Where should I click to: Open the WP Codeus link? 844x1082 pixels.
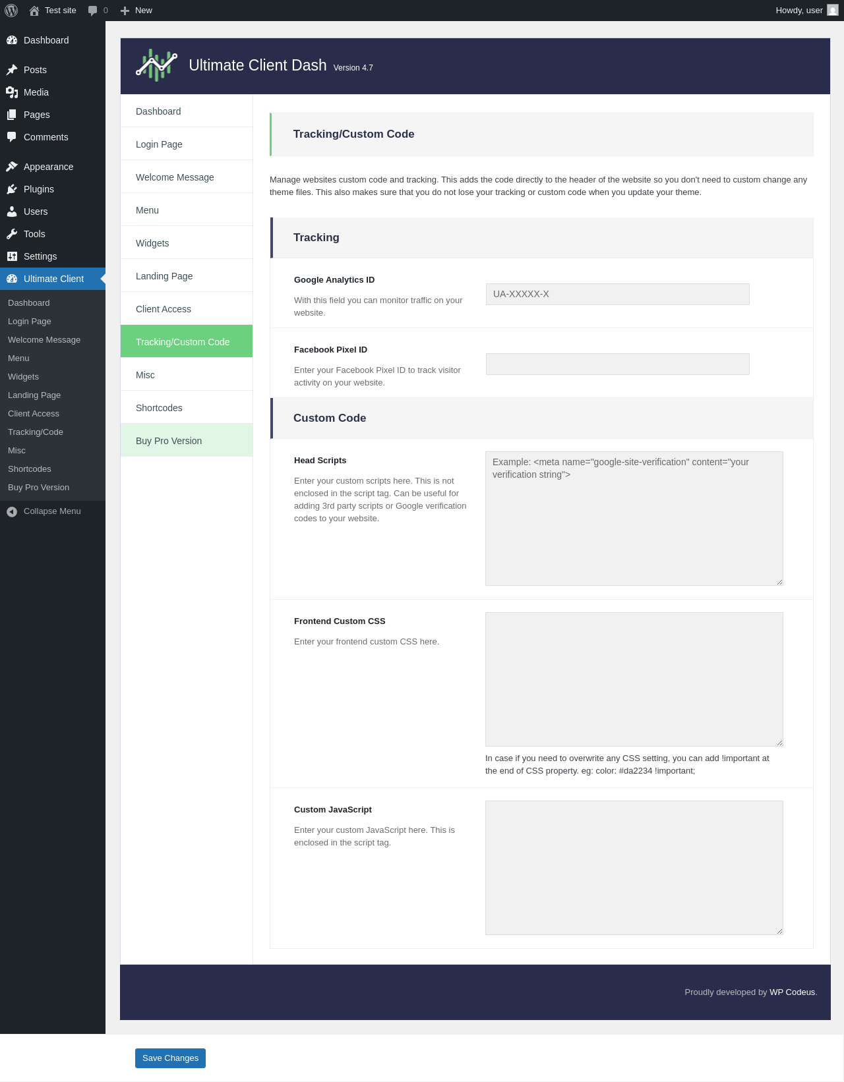792,992
